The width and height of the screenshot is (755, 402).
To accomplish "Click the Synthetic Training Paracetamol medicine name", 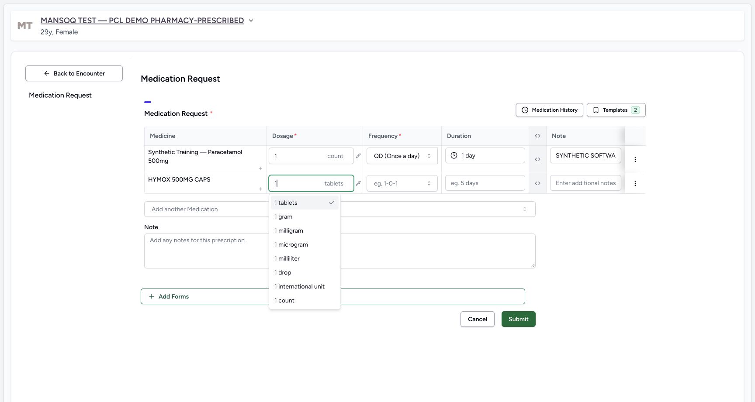I will [x=195, y=156].
